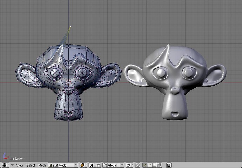This screenshot has height=168, width=242.
Task: Click the rendered smooth monkey head
Action: 175,82
